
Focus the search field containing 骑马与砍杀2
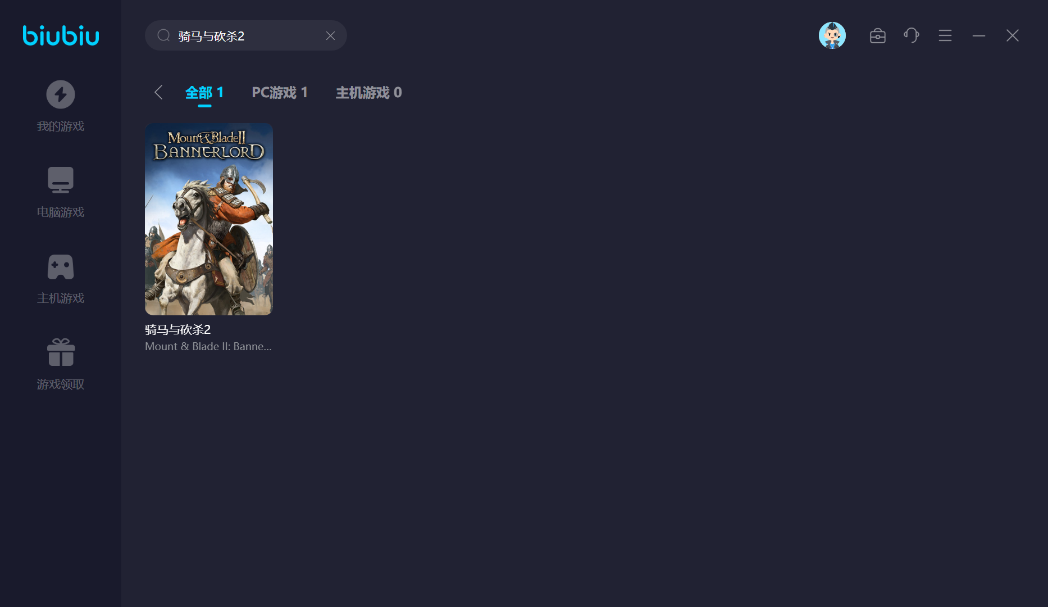pyautogui.click(x=247, y=36)
